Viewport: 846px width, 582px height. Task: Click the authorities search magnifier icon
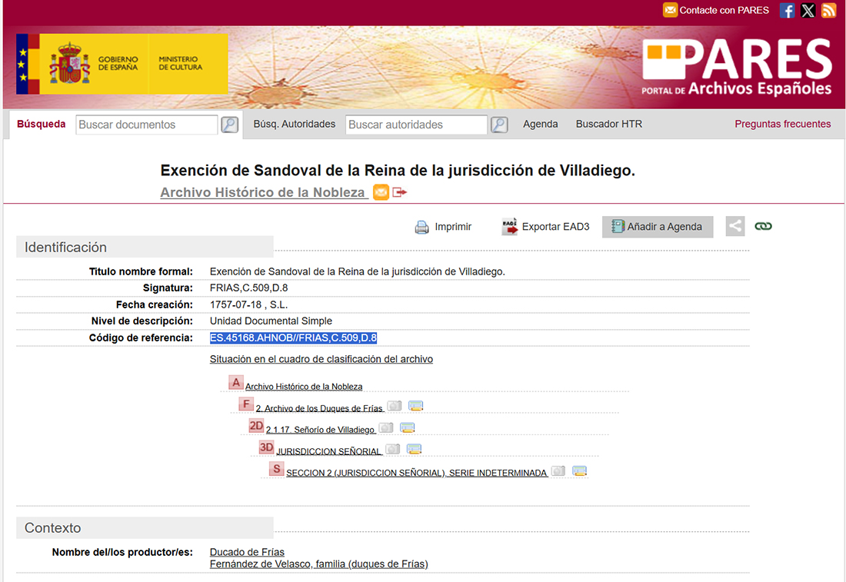pos(499,125)
